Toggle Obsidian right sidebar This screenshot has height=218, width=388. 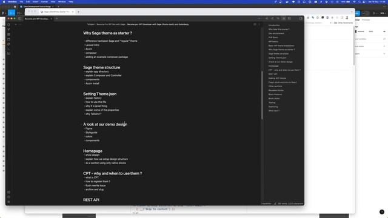click(301, 19)
